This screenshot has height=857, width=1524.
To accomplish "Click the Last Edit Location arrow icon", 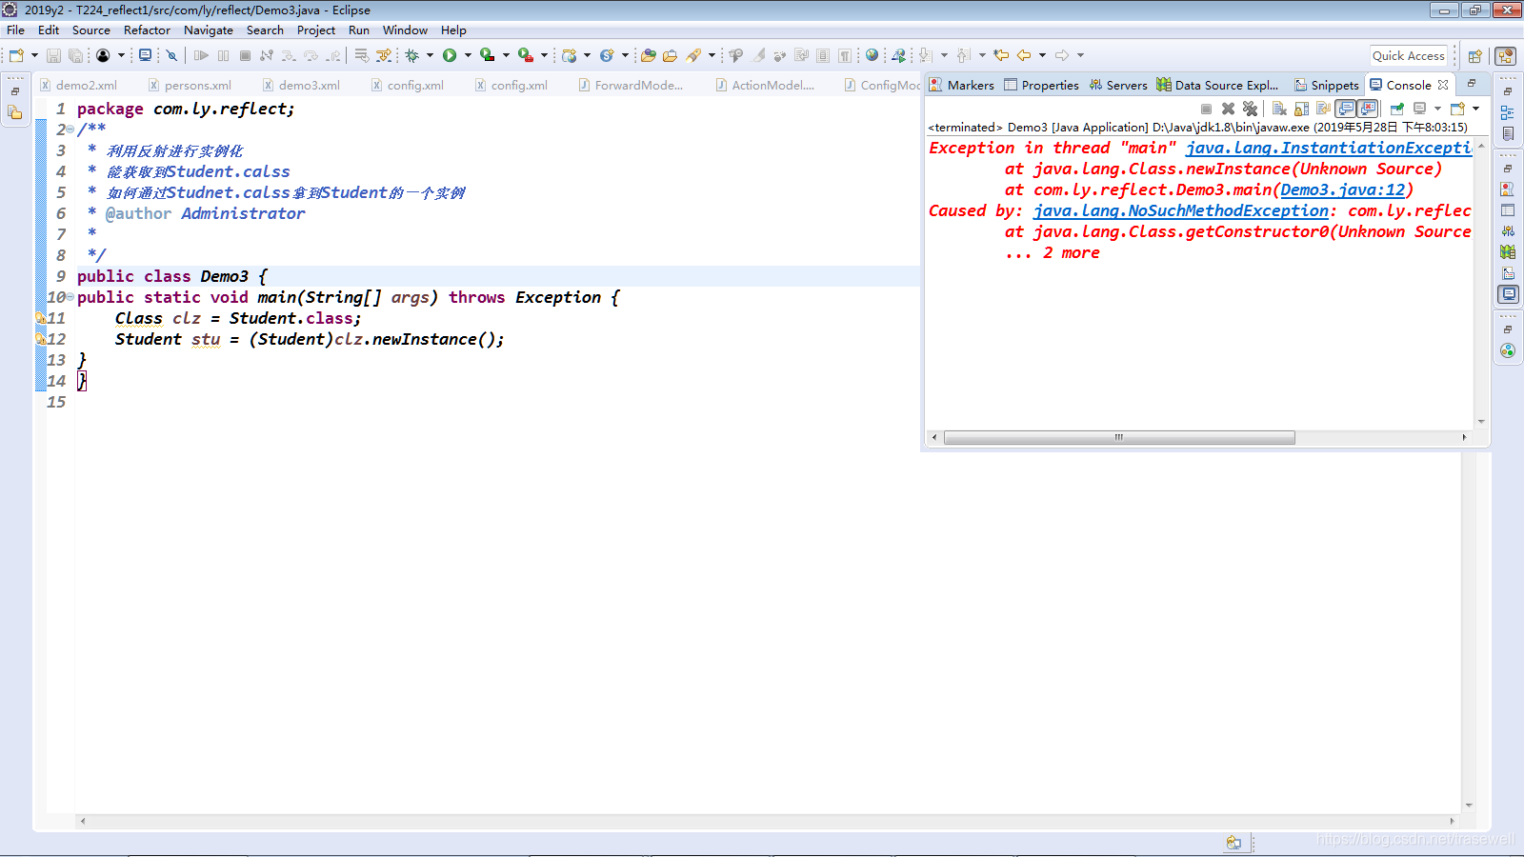I will [x=1001, y=55].
